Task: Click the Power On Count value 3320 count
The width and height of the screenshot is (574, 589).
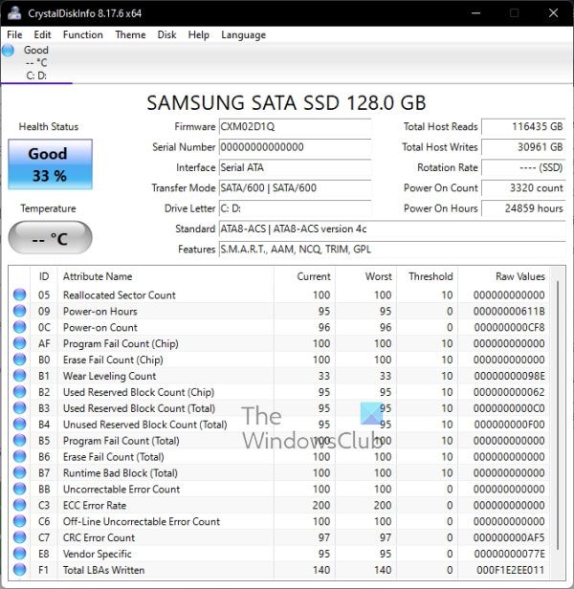Action: (x=523, y=187)
